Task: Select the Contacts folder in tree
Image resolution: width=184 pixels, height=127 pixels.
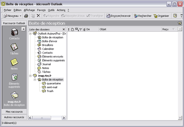Action: (x=45, y=53)
